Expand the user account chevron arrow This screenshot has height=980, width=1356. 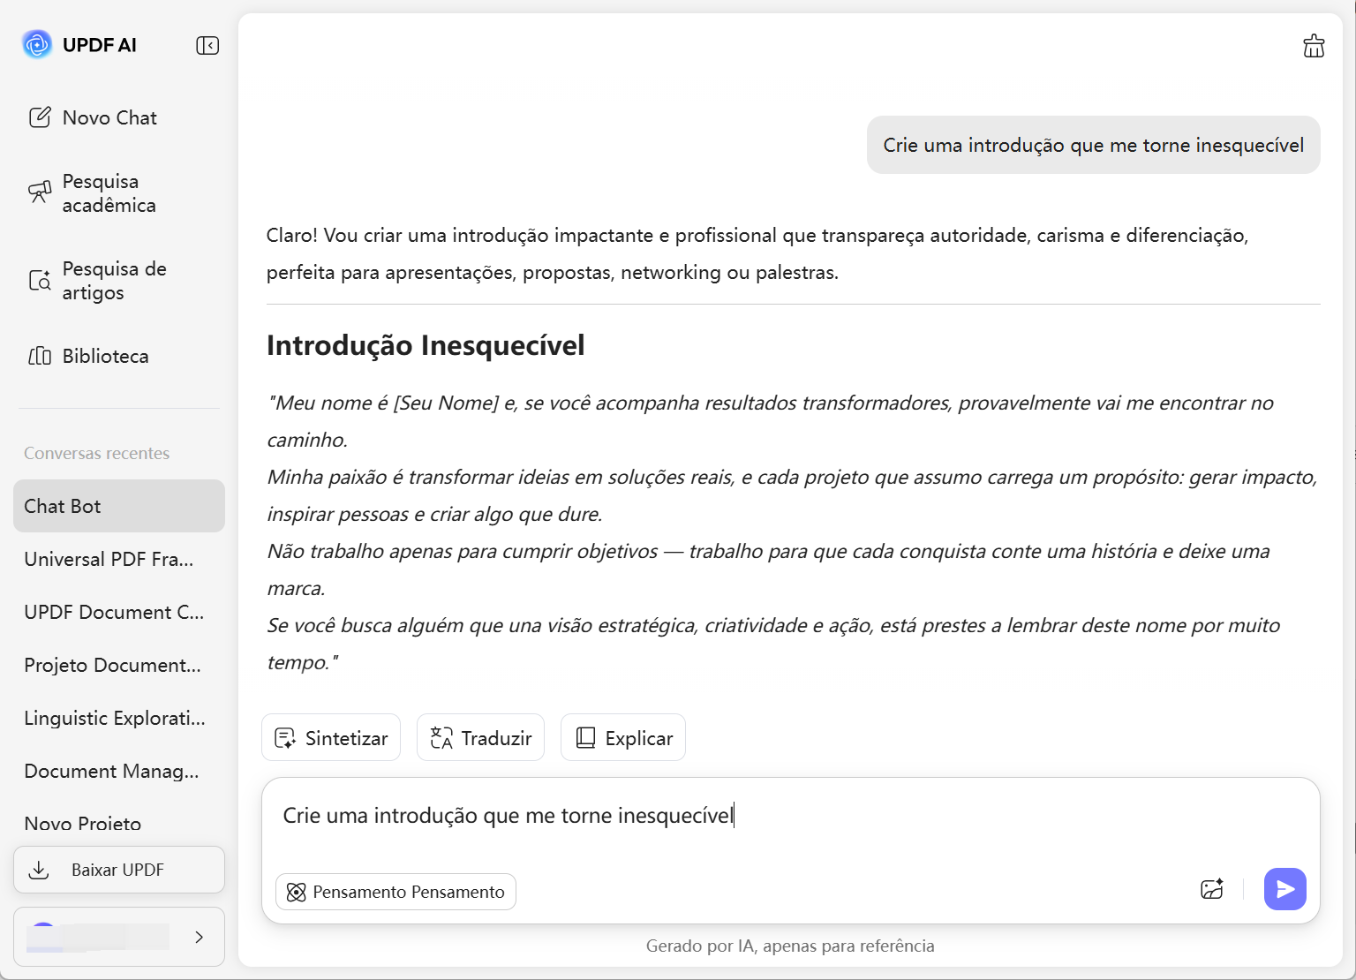point(199,937)
